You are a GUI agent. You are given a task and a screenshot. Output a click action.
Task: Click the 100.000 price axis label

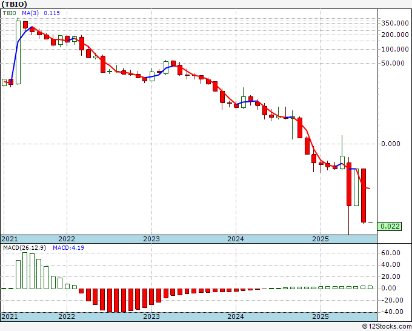[395, 49]
